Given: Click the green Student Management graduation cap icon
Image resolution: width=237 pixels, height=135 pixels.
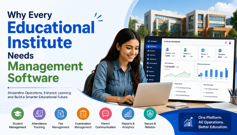Looking at the screenshot, I should click(x=18, y=114).
